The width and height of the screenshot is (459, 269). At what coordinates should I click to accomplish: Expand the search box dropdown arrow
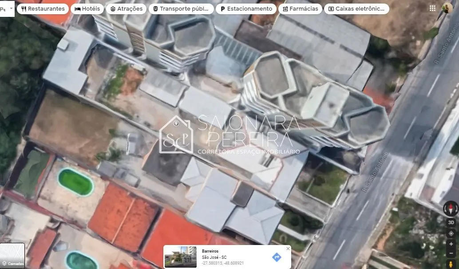point(12,8)
